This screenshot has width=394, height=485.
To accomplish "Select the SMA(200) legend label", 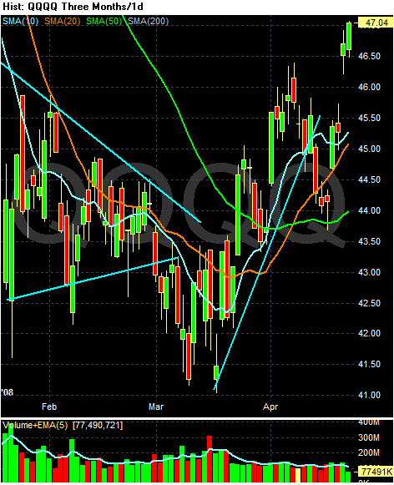I will tap(148, 22).
